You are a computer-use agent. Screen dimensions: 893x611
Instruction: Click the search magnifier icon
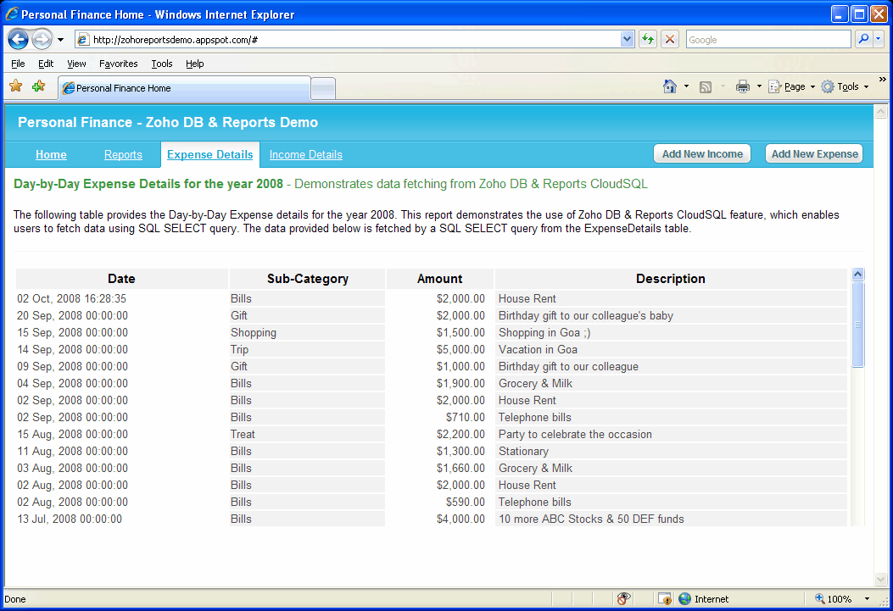[x=863, y=39]
